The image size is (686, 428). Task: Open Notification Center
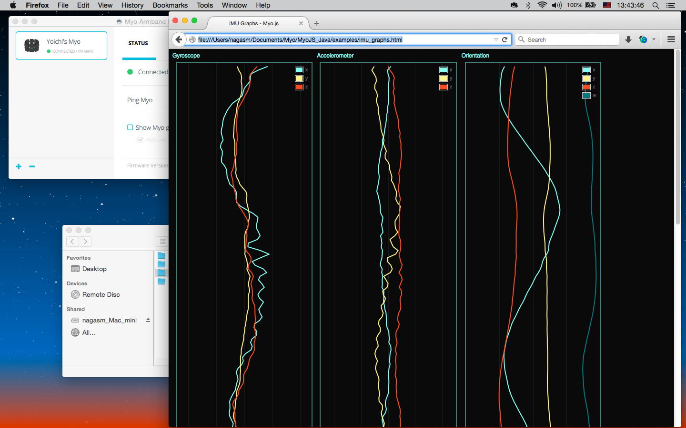(x=671, y=5)
